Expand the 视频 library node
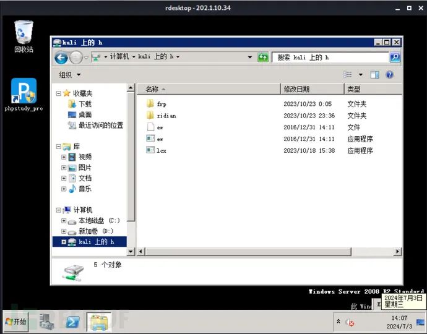This screenshot has height=334, width=427. [64, 157]
